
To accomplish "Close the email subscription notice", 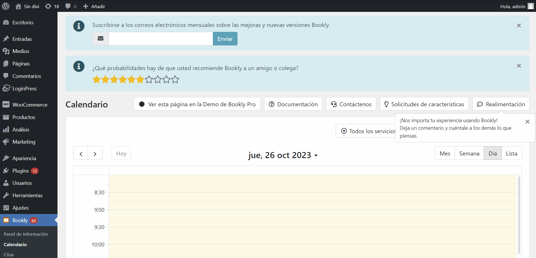I will tap(519, 25).
